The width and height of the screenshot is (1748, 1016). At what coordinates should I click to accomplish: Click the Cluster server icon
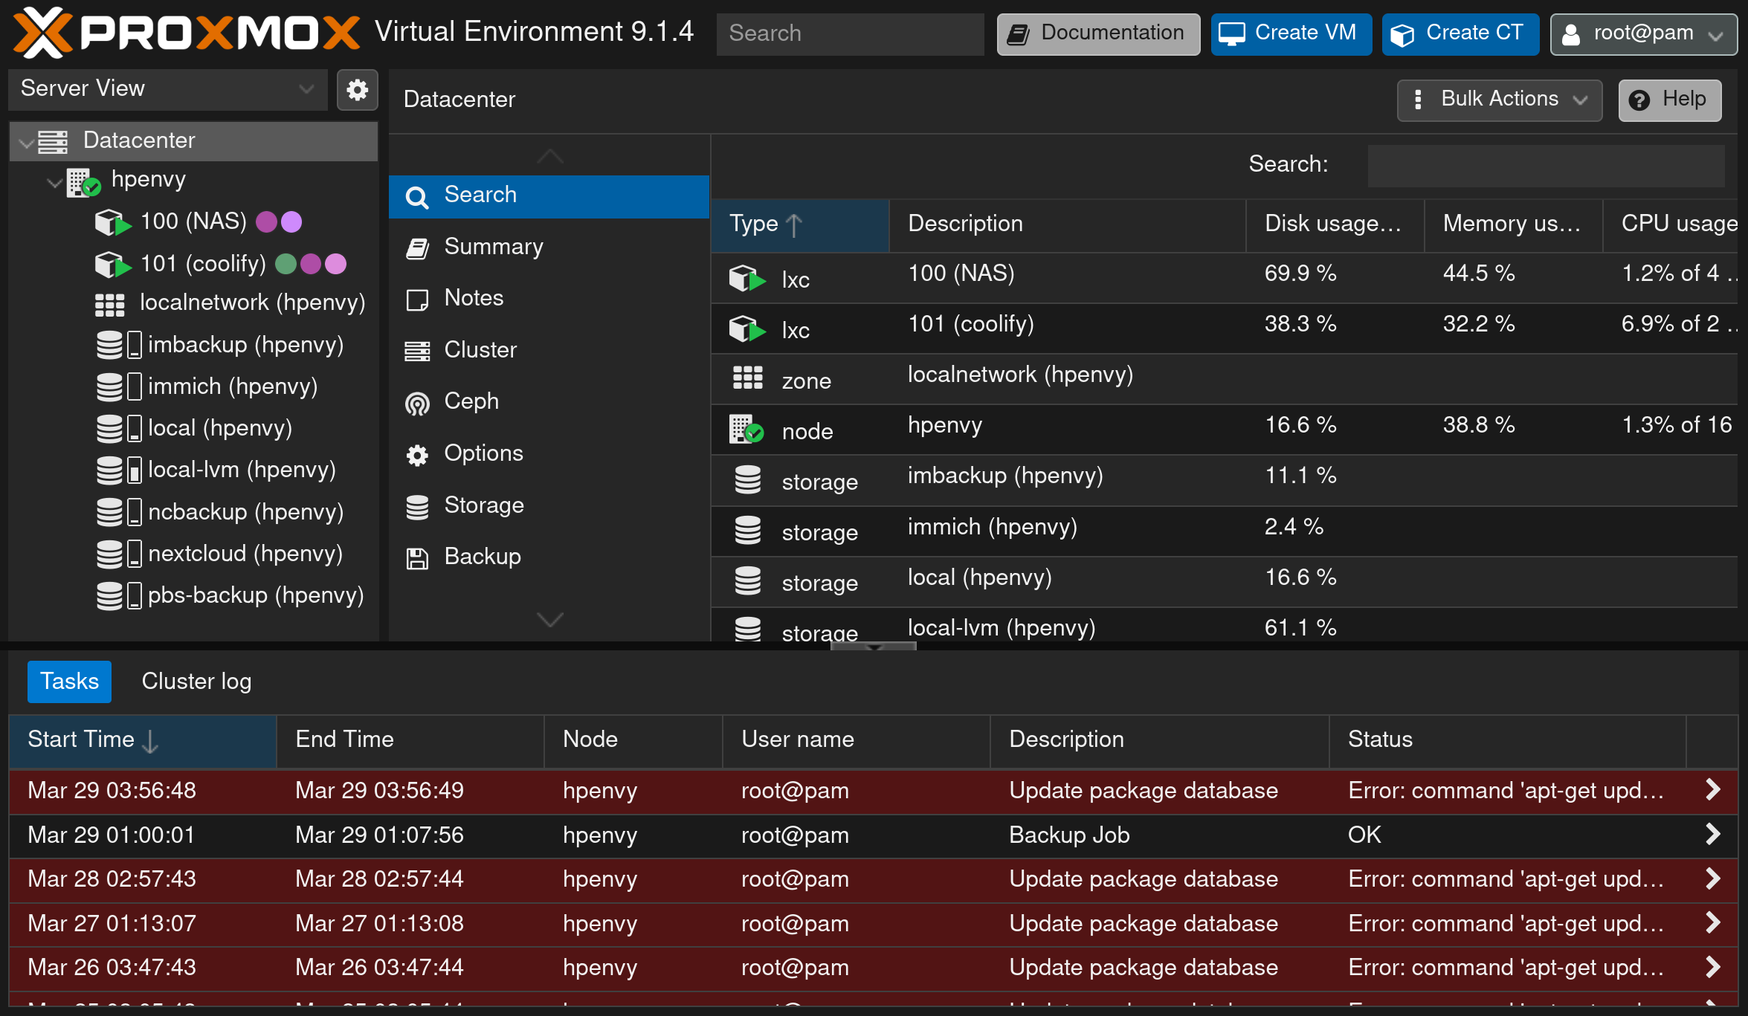click(417, 351)
